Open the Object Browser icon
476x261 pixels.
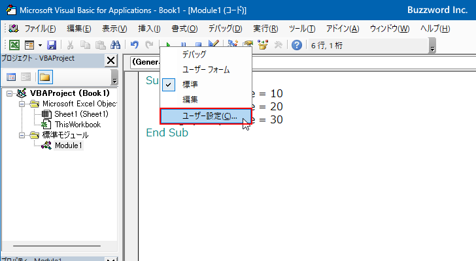pyautogui.click(x=263, y=45)
